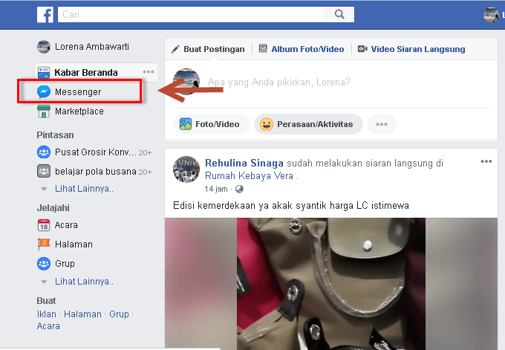Open post options ellipsis menu
The height and width of the screenshot is (350, 505).
coord(486,161)
